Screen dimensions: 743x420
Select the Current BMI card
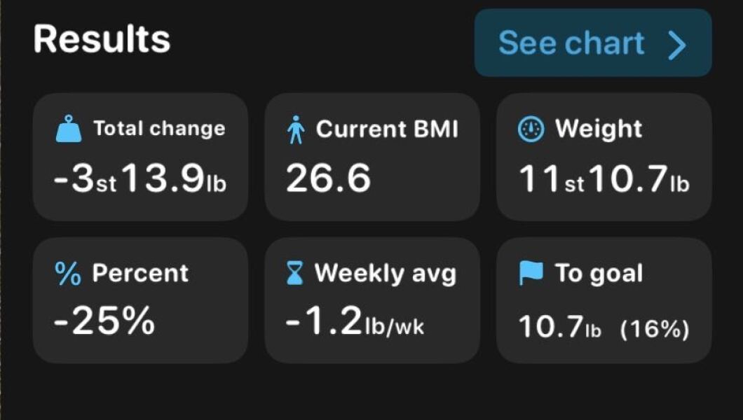372,157
